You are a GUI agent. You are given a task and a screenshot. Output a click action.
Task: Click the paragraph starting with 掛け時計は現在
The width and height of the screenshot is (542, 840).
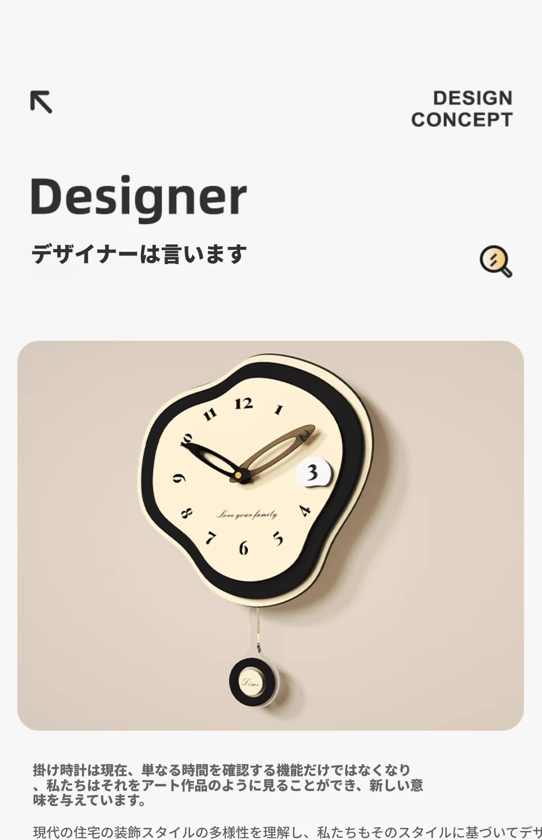click(228, 785)
